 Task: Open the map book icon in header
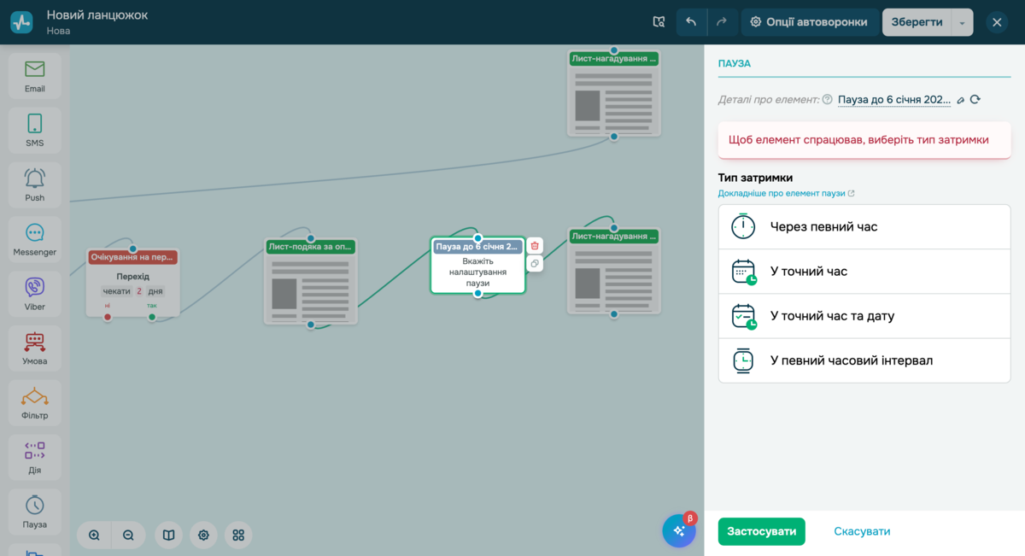coord(659,22)
